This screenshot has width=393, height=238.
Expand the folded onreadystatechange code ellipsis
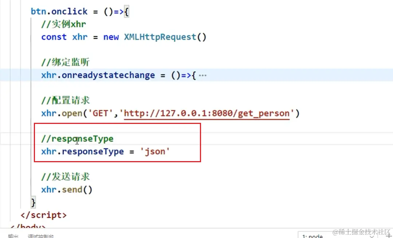[x=203, y=75]
